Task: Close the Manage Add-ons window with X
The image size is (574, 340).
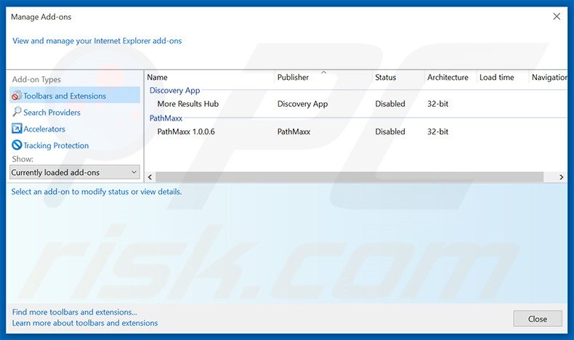Action: (x=557, y=17)
